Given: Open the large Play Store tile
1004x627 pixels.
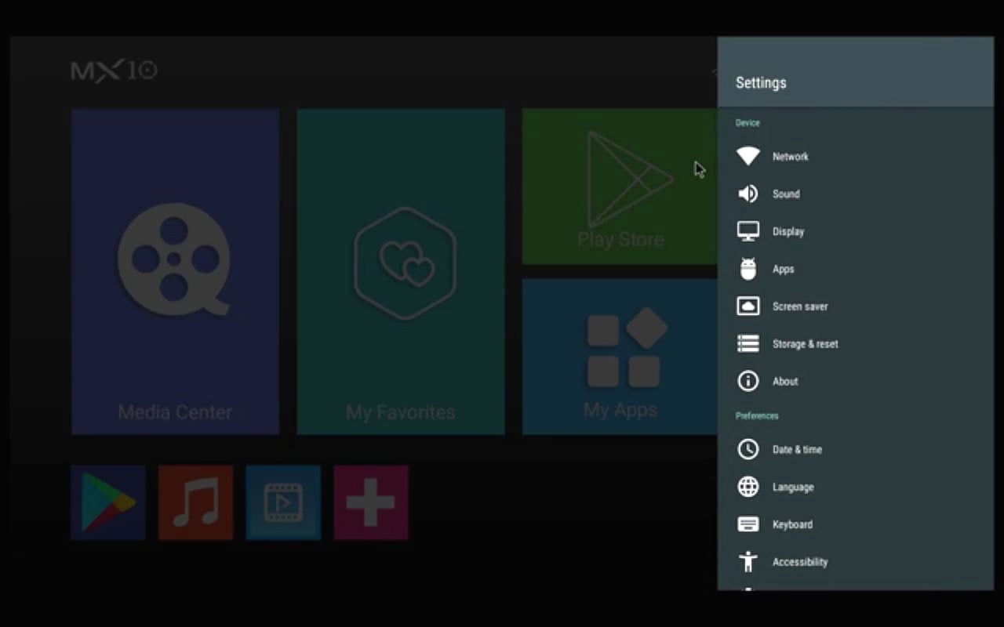Looking at the screenshot, I should pyautogui.click(x=620, y=187).
